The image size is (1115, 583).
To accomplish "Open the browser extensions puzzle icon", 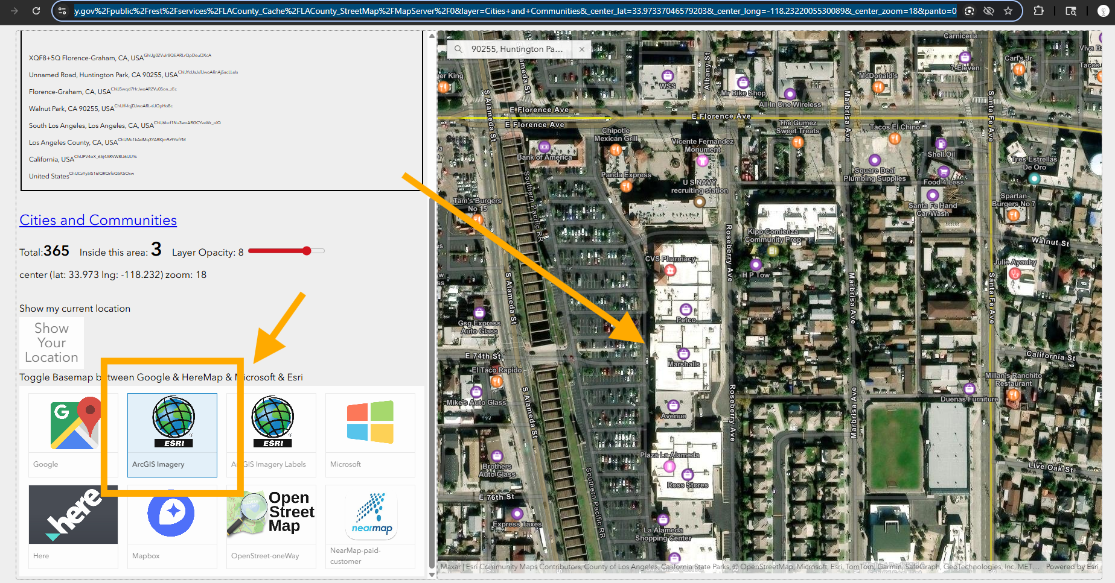I will [x=1039, y=11].
